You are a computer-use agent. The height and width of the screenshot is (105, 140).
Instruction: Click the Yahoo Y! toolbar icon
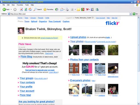tap(87, 9)
